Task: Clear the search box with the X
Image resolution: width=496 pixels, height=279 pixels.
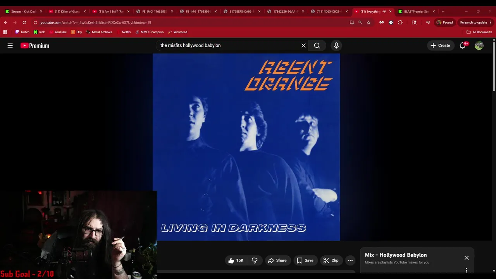Action: (x=303, y=45)
